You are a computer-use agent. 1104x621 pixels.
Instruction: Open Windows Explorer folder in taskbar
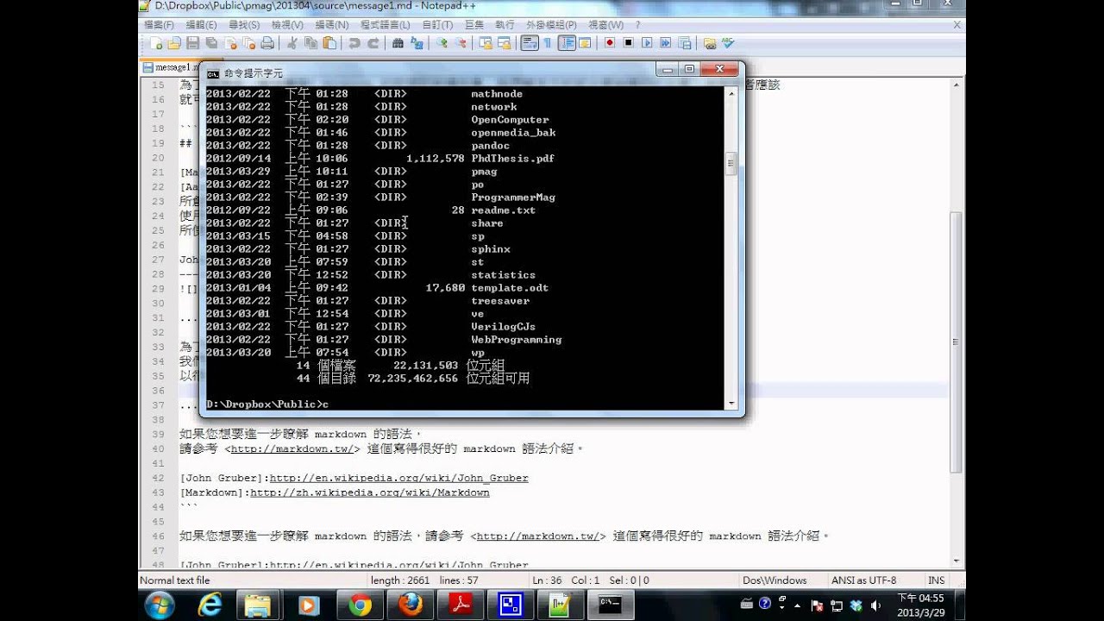click(x=258, y=605)
